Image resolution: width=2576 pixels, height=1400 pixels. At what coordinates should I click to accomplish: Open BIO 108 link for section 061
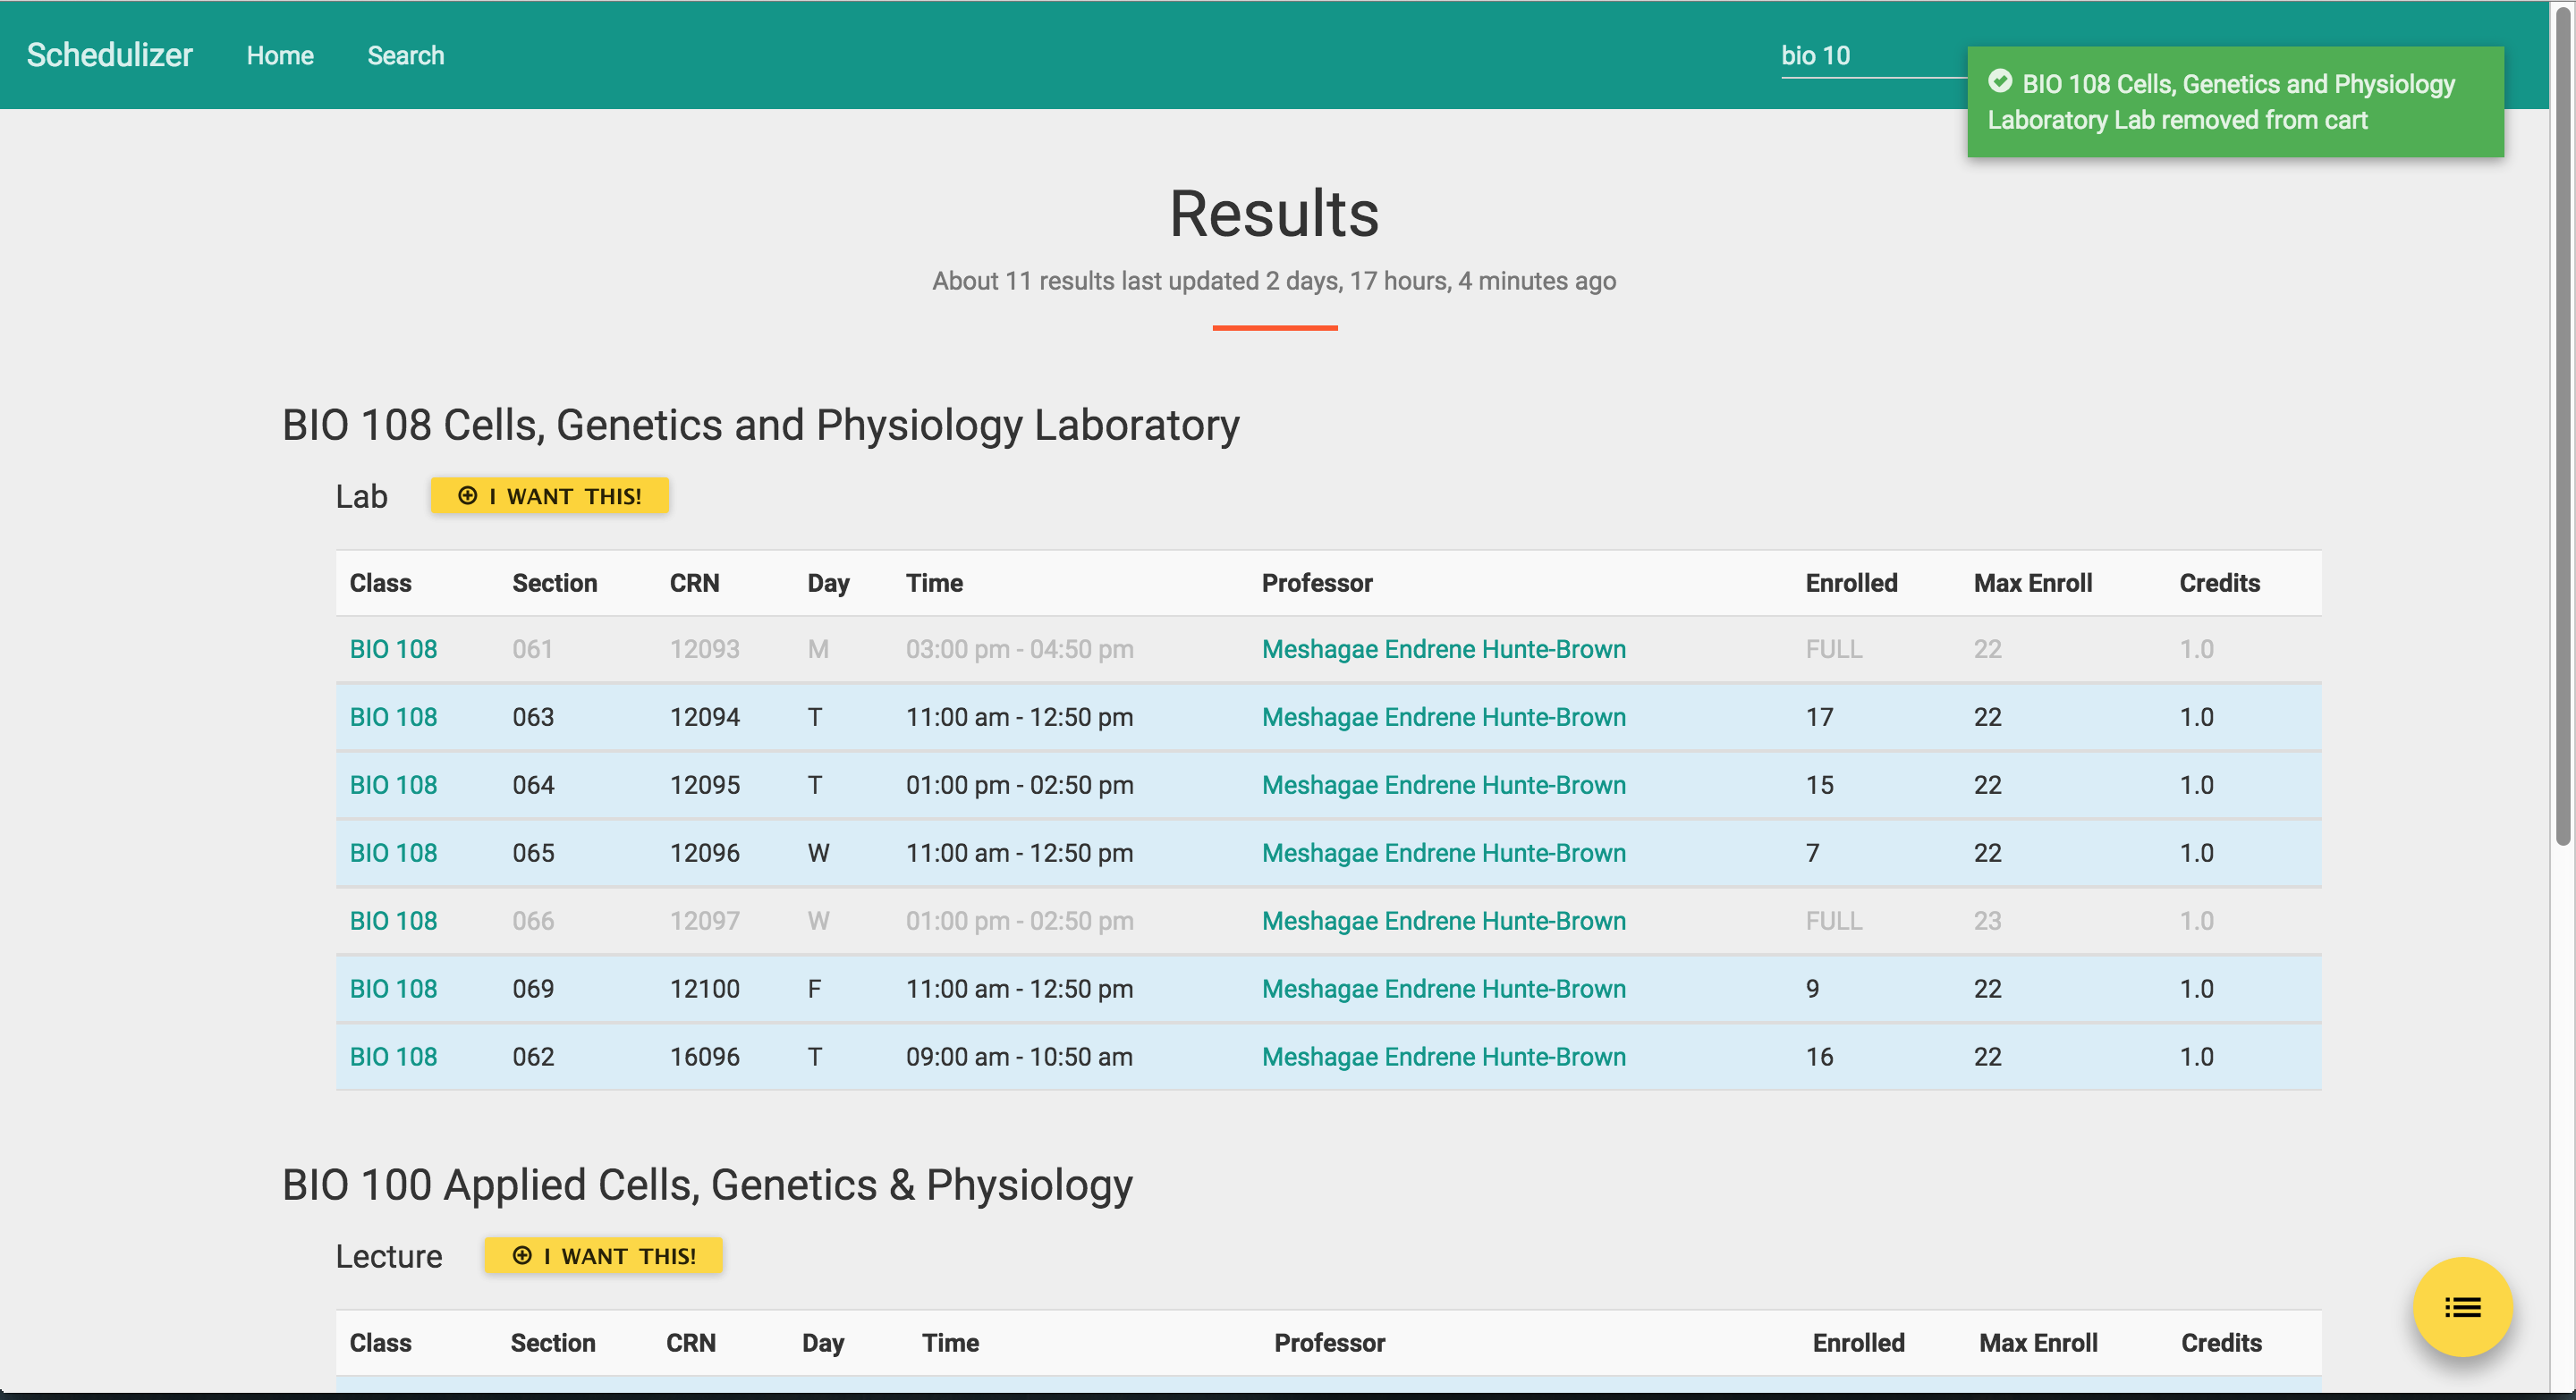(393, 648)
